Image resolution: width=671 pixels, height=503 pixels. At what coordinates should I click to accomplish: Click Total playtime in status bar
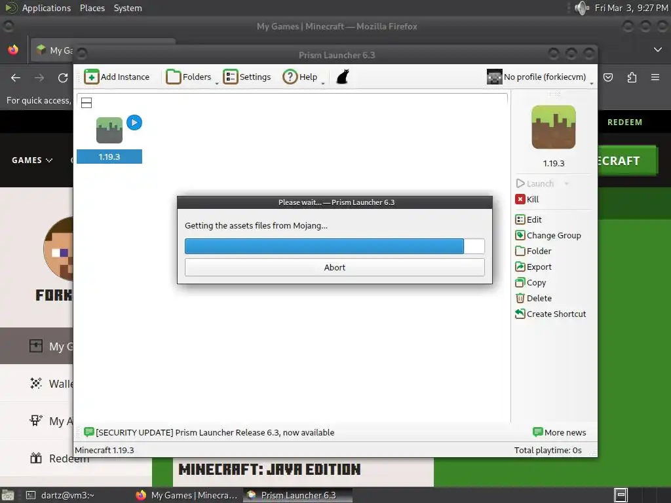point(548,450)
